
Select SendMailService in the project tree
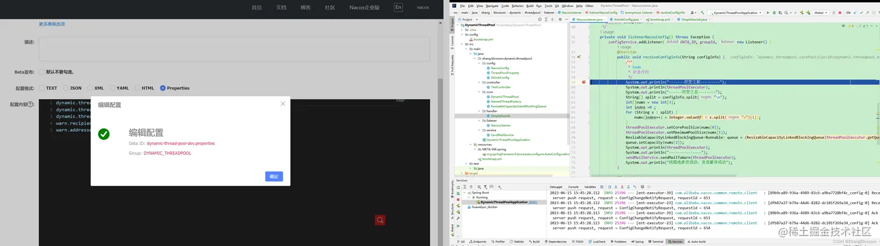[502, 135]
